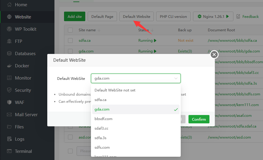This screenshot has height=160, width=263.
Task: Click the Mail Server envelope icon
Action: click(9, 115)
